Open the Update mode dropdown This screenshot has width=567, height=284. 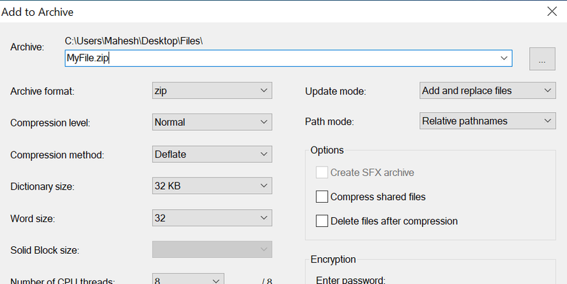tap(487, 91)
